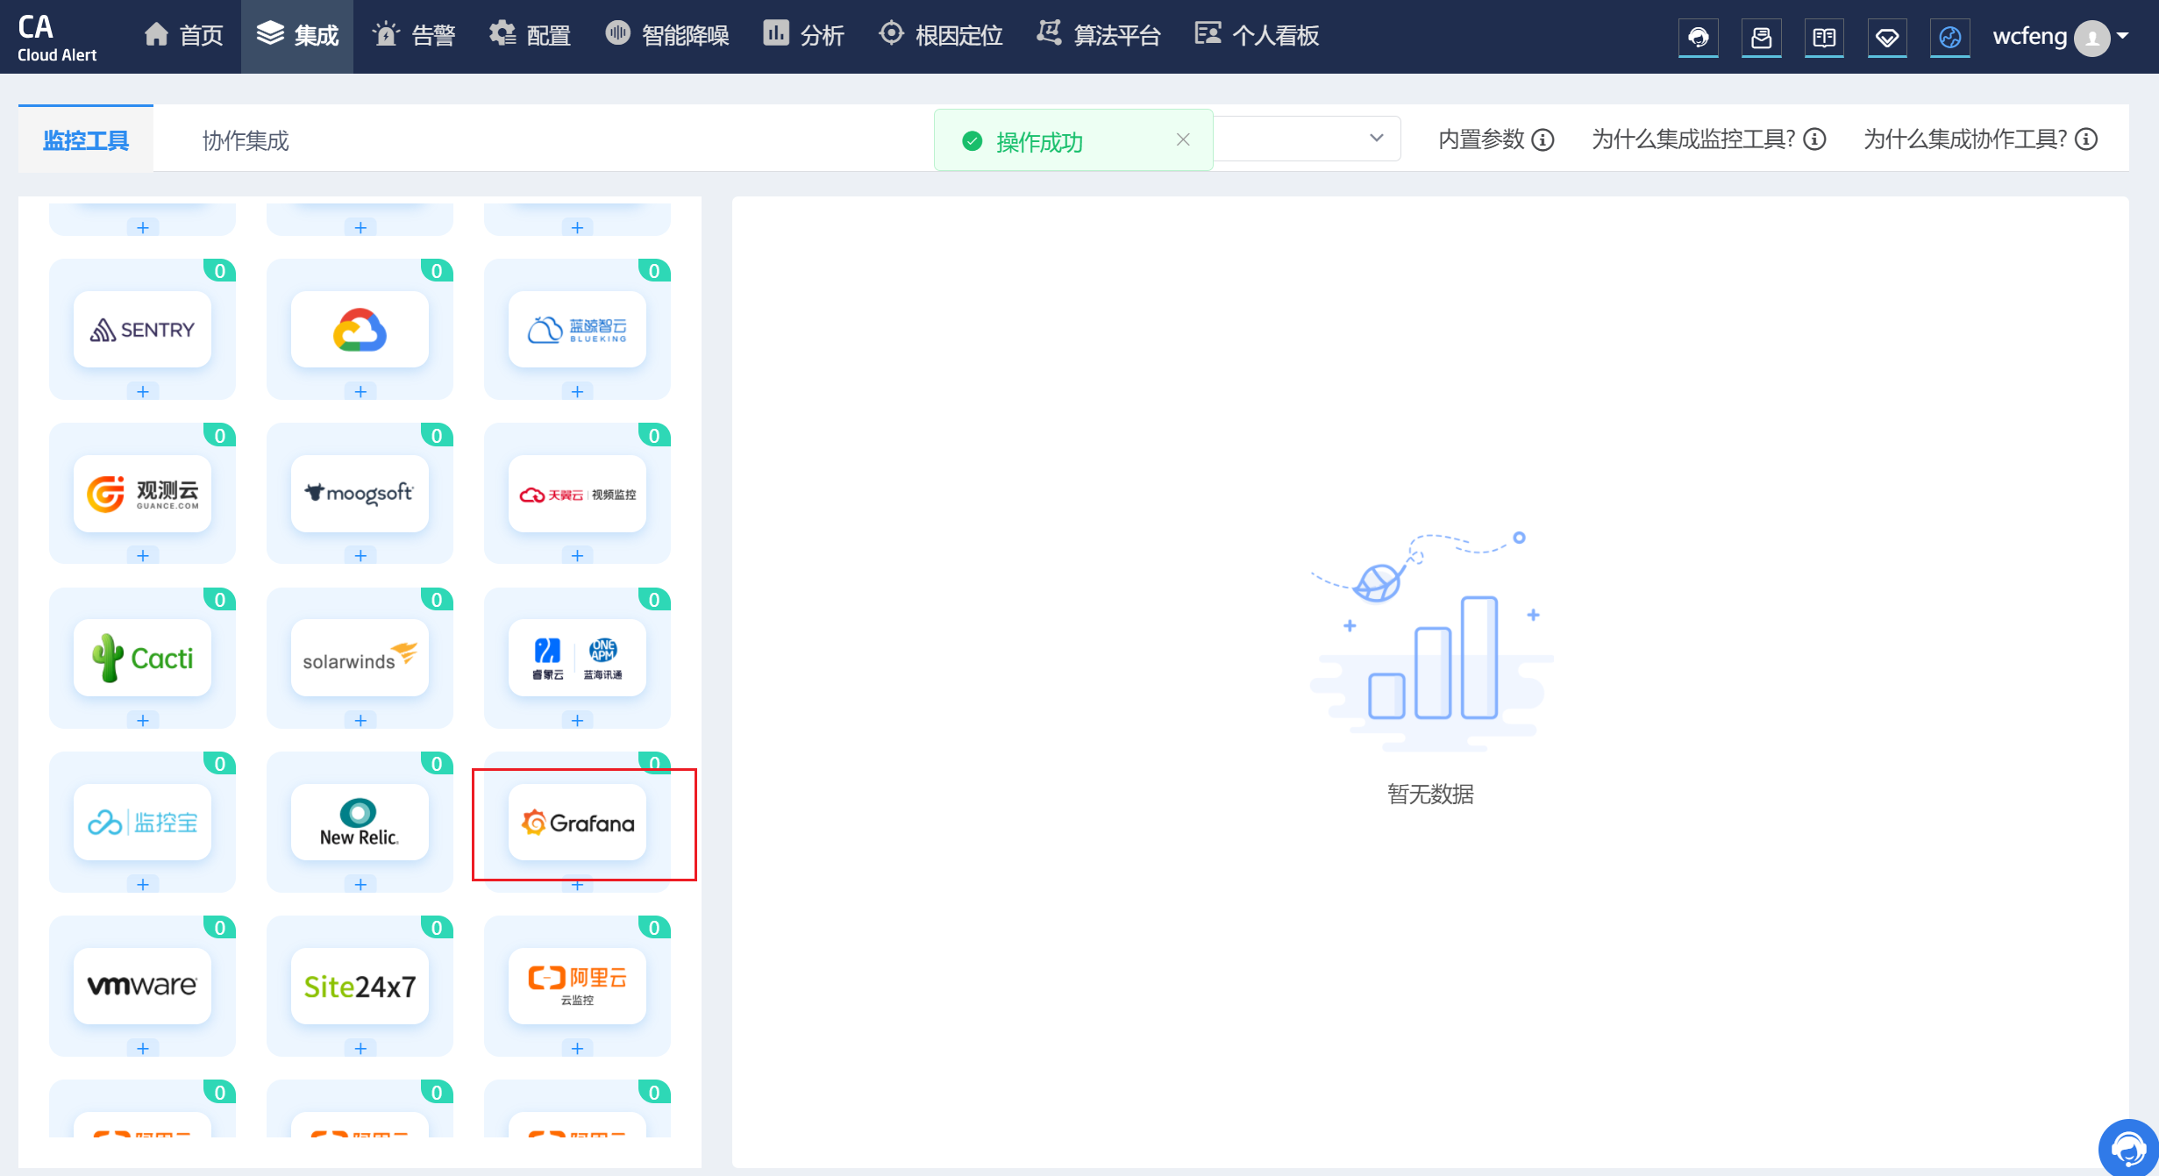Click info icon next to 内置参数
Viewport: 2159px width, 1176px height.
1543,139
